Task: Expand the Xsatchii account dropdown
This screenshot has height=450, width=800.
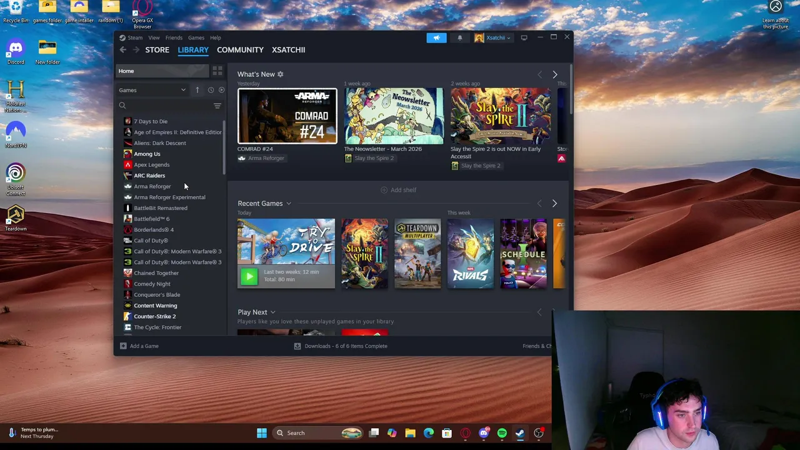Action: [x=492, y=37]
